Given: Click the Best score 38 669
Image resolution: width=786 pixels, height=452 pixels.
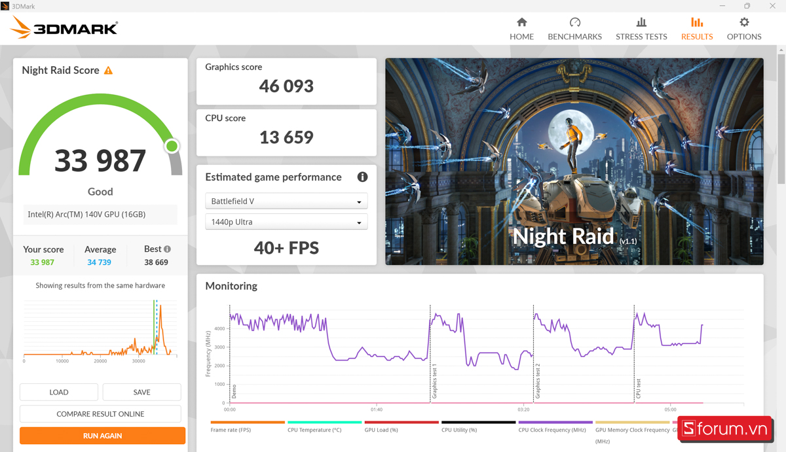Looking at the screenshot, I should tap(156, 262).
